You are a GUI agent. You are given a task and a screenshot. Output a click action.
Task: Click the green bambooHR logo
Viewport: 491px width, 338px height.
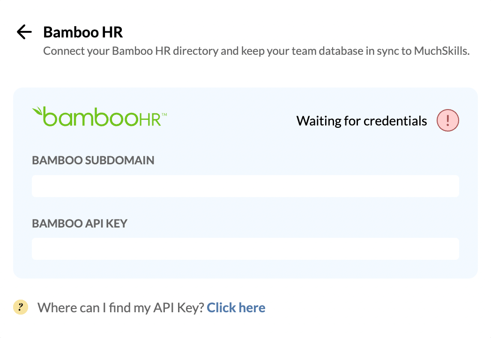point(100,117)
